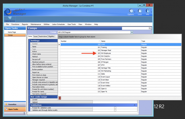Screen dimensions: 185x119
Task: Sort by the Name column header
Action: 121,41
